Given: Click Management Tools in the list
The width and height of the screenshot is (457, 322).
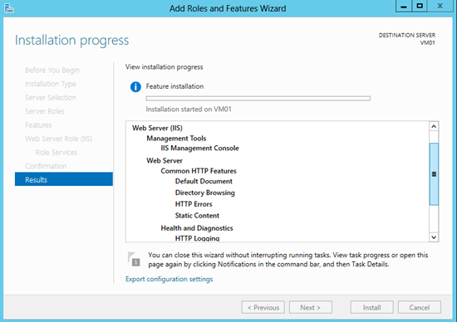Looking at the screenshot, I should (x=176, y=139).
